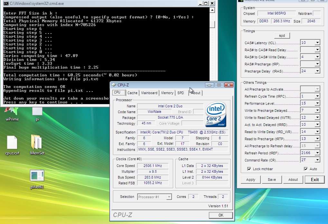Screen dimensions: 328x224
Task: Click the Level 2 cache value 6144 KBytes
Action: click(x=212, y=177)
